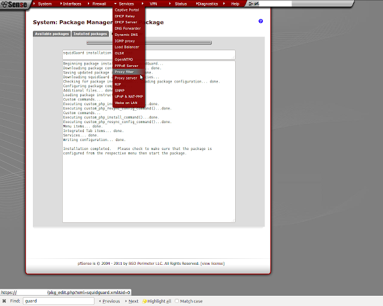Click the Highlight all marker icon
383x306 pixels.
tap(144, 301)
